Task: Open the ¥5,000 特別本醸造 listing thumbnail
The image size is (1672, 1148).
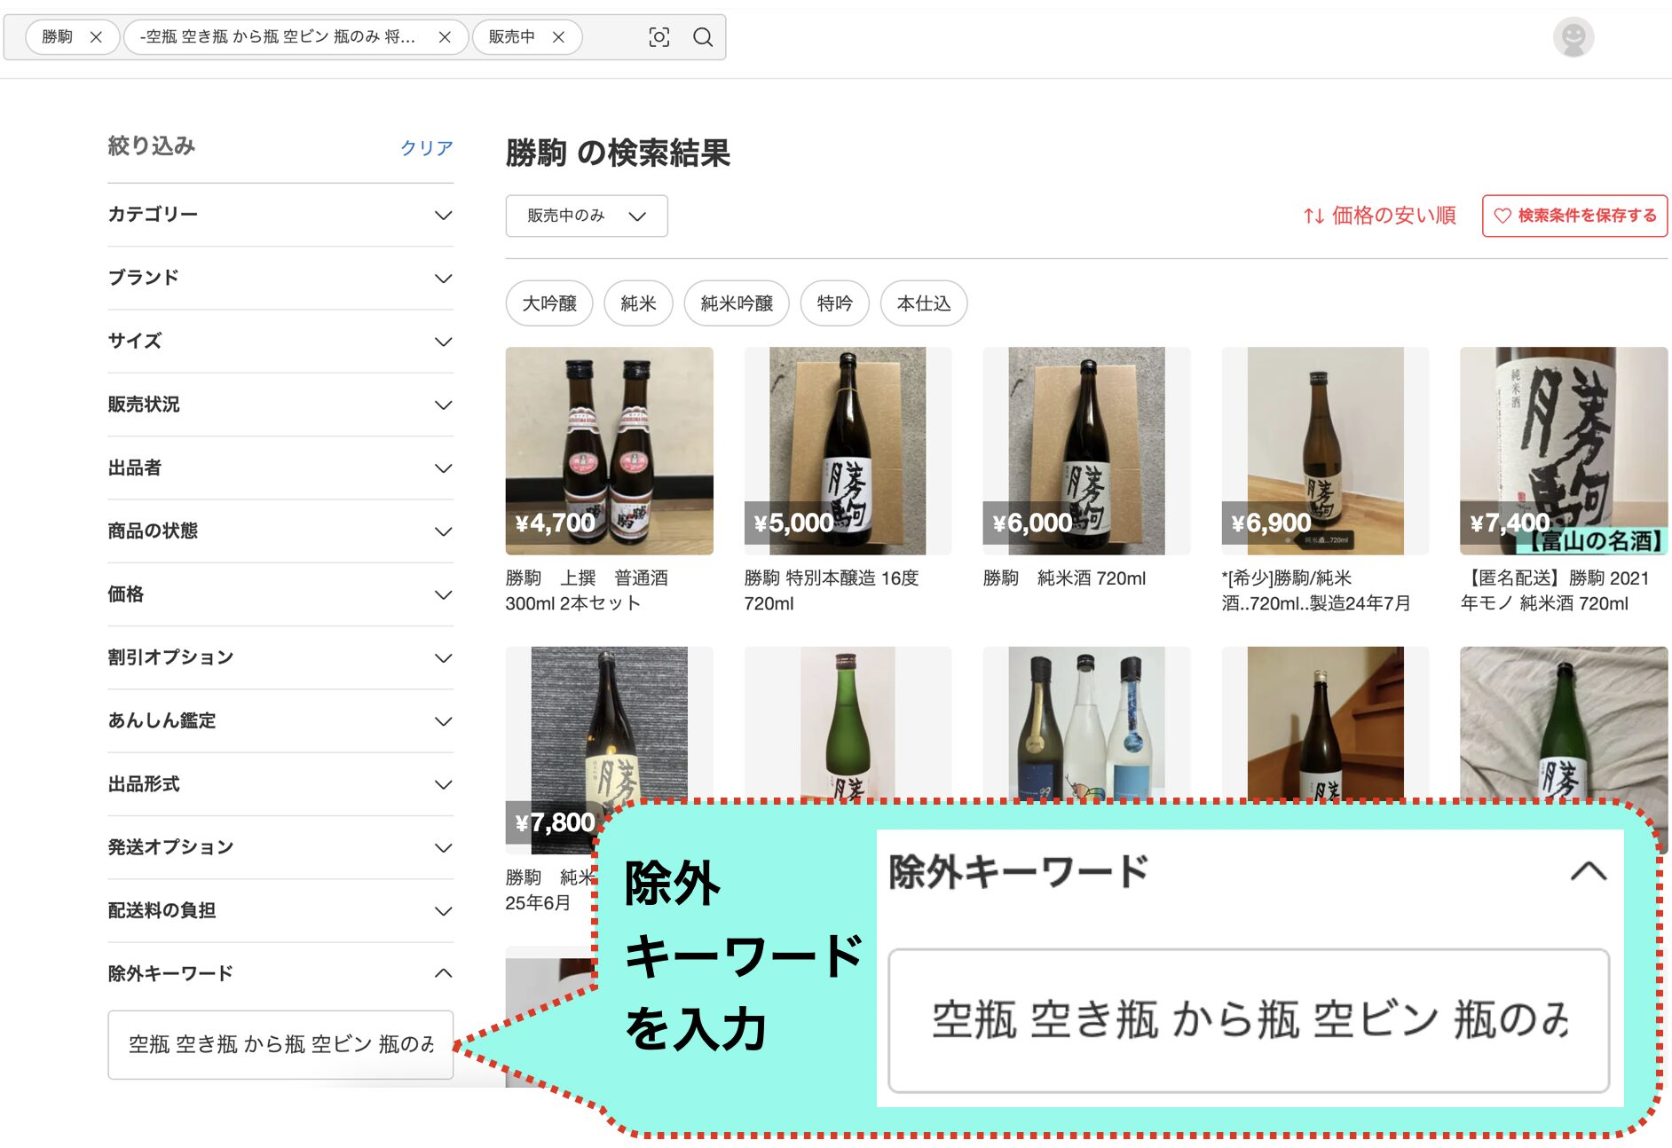Action: point(848,451)
